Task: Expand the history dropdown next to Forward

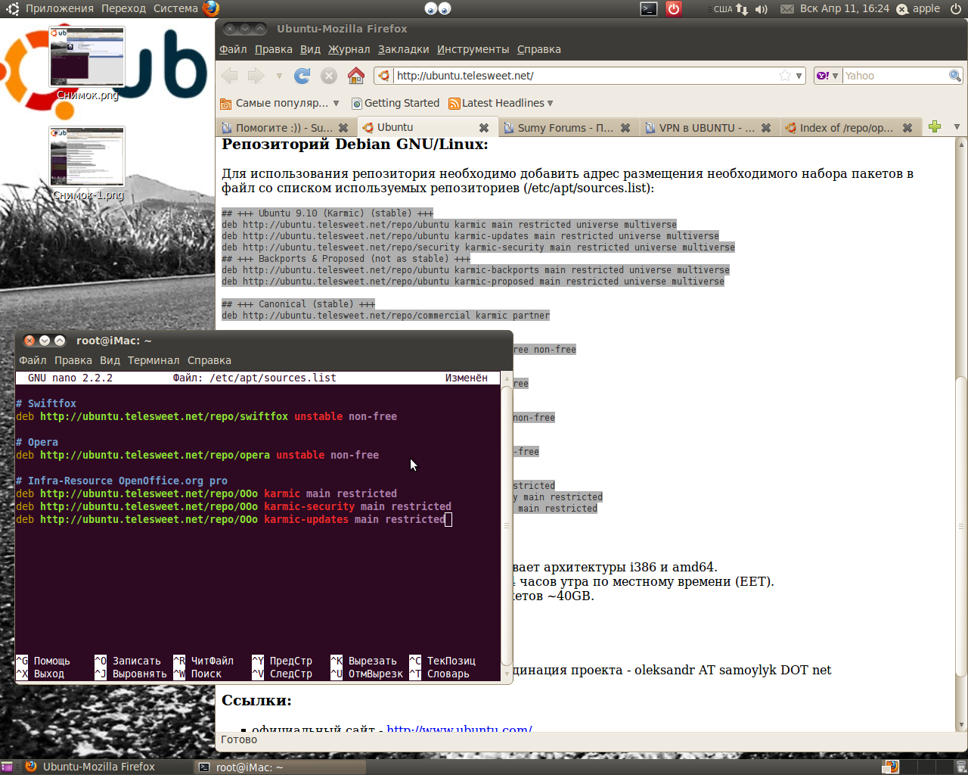Action: (279, 76)
